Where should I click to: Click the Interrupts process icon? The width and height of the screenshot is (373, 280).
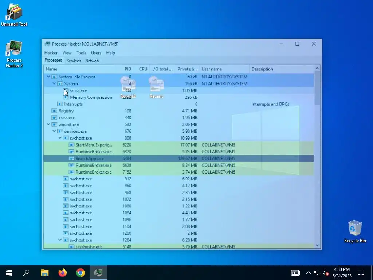(x=60, y=104)
